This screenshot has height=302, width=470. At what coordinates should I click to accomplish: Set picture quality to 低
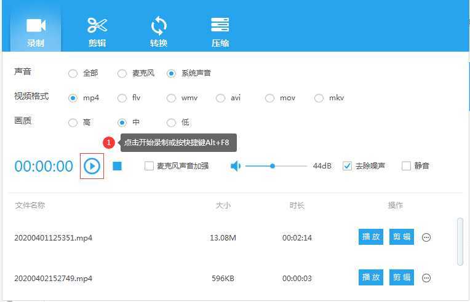click(171, 122)
